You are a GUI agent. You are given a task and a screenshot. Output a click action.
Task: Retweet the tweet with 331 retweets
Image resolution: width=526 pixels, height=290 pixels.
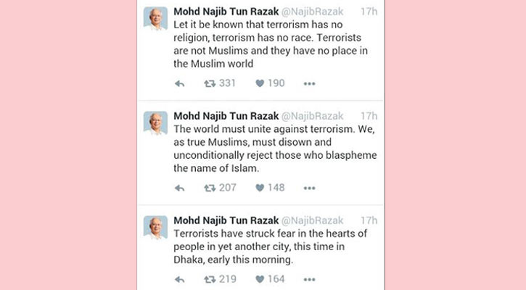coord(210,83)
